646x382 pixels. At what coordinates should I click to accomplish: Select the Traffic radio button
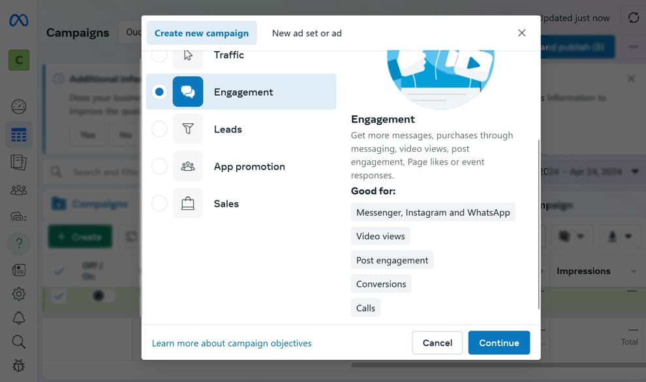pos(159,55)
